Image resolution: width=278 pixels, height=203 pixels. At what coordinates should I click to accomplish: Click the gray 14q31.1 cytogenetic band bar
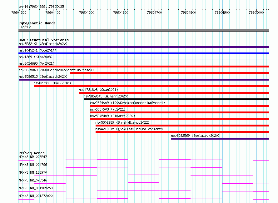144,30
